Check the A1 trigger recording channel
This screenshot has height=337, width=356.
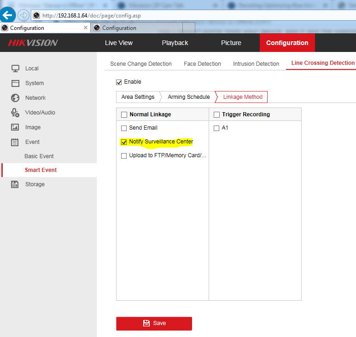216,128
